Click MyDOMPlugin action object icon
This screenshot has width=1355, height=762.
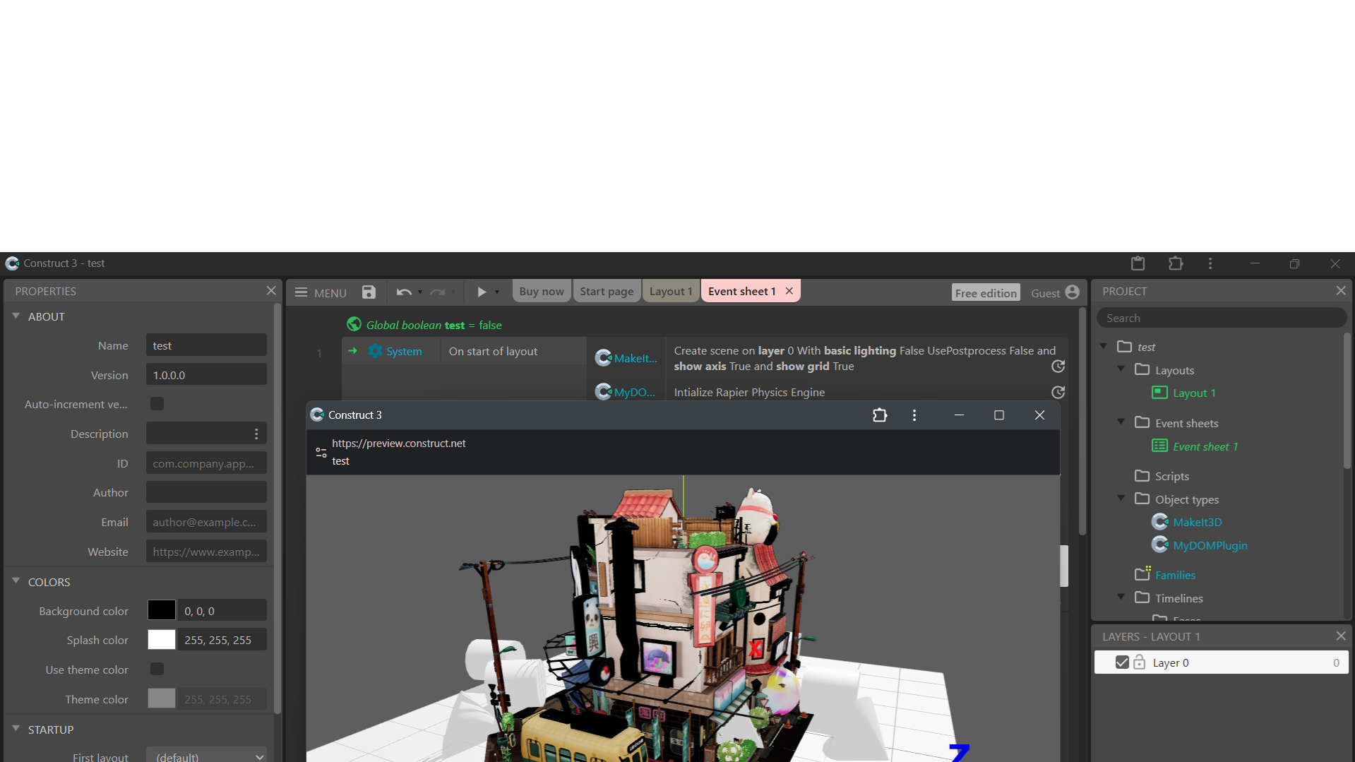click(x=603, y=392)
